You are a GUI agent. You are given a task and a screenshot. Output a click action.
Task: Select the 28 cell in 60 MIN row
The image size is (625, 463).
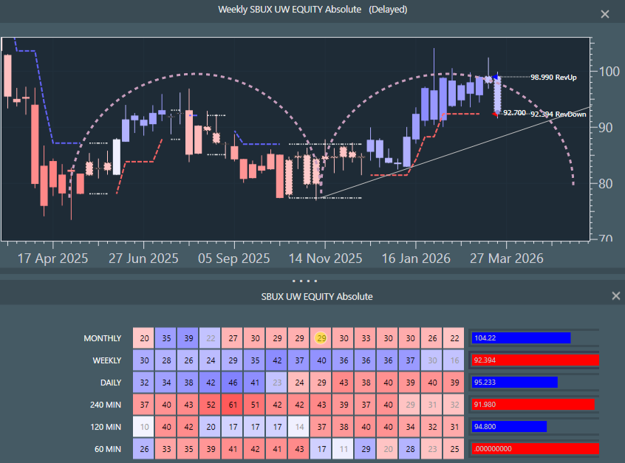pyautogui.click(x=410, y=449)
